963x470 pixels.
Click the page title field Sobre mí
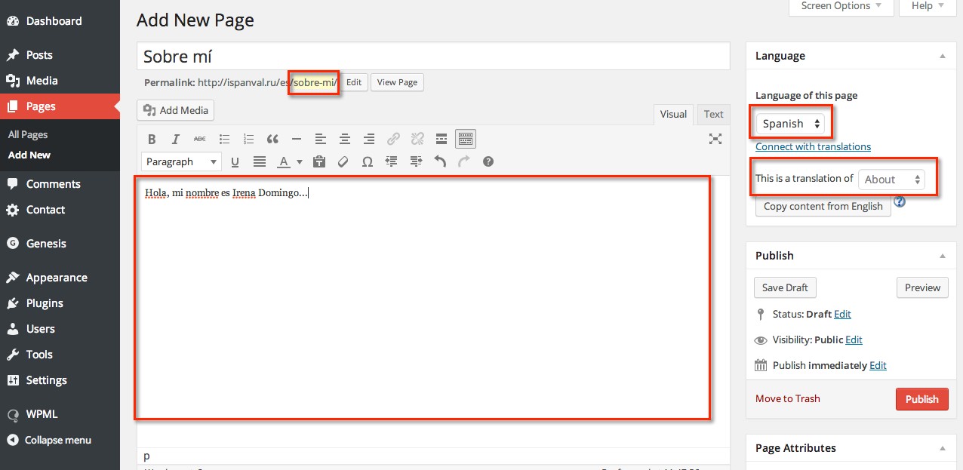click(432, 57)
